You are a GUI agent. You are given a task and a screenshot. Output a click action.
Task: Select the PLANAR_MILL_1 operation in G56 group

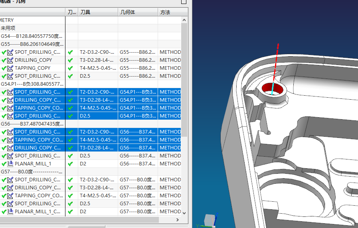click(33, 164)
